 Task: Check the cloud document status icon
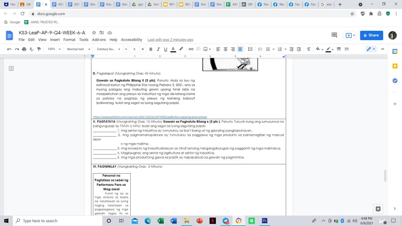[x=110, y=33]
